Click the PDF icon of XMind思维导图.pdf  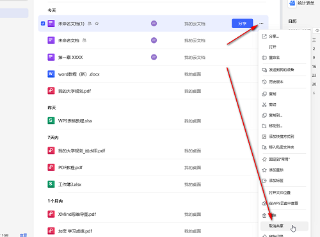[x=51, y=214]
